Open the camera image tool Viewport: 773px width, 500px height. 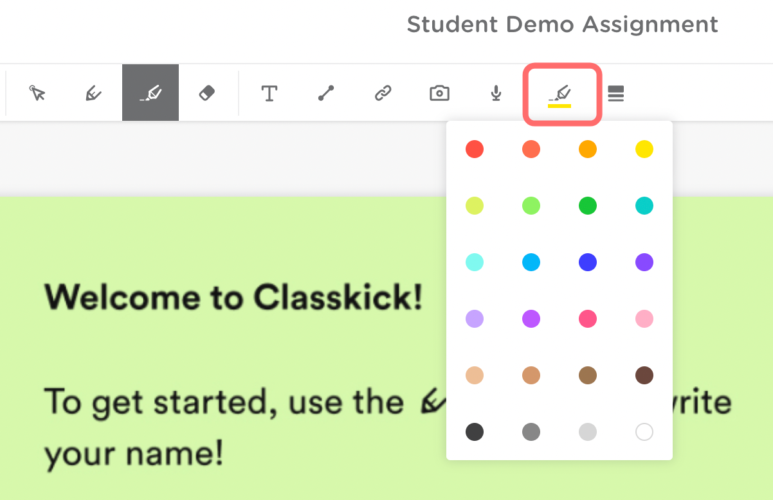pos(439,93)
